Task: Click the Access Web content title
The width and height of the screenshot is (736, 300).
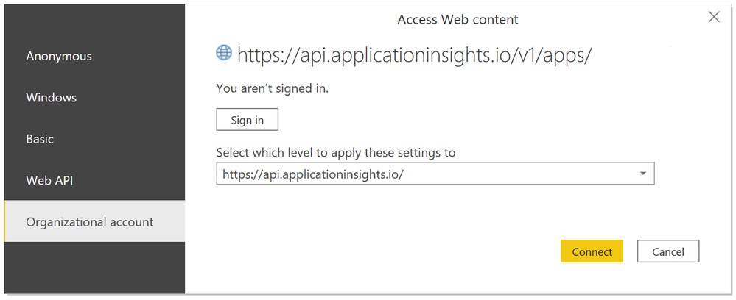Action: [458, 20]
